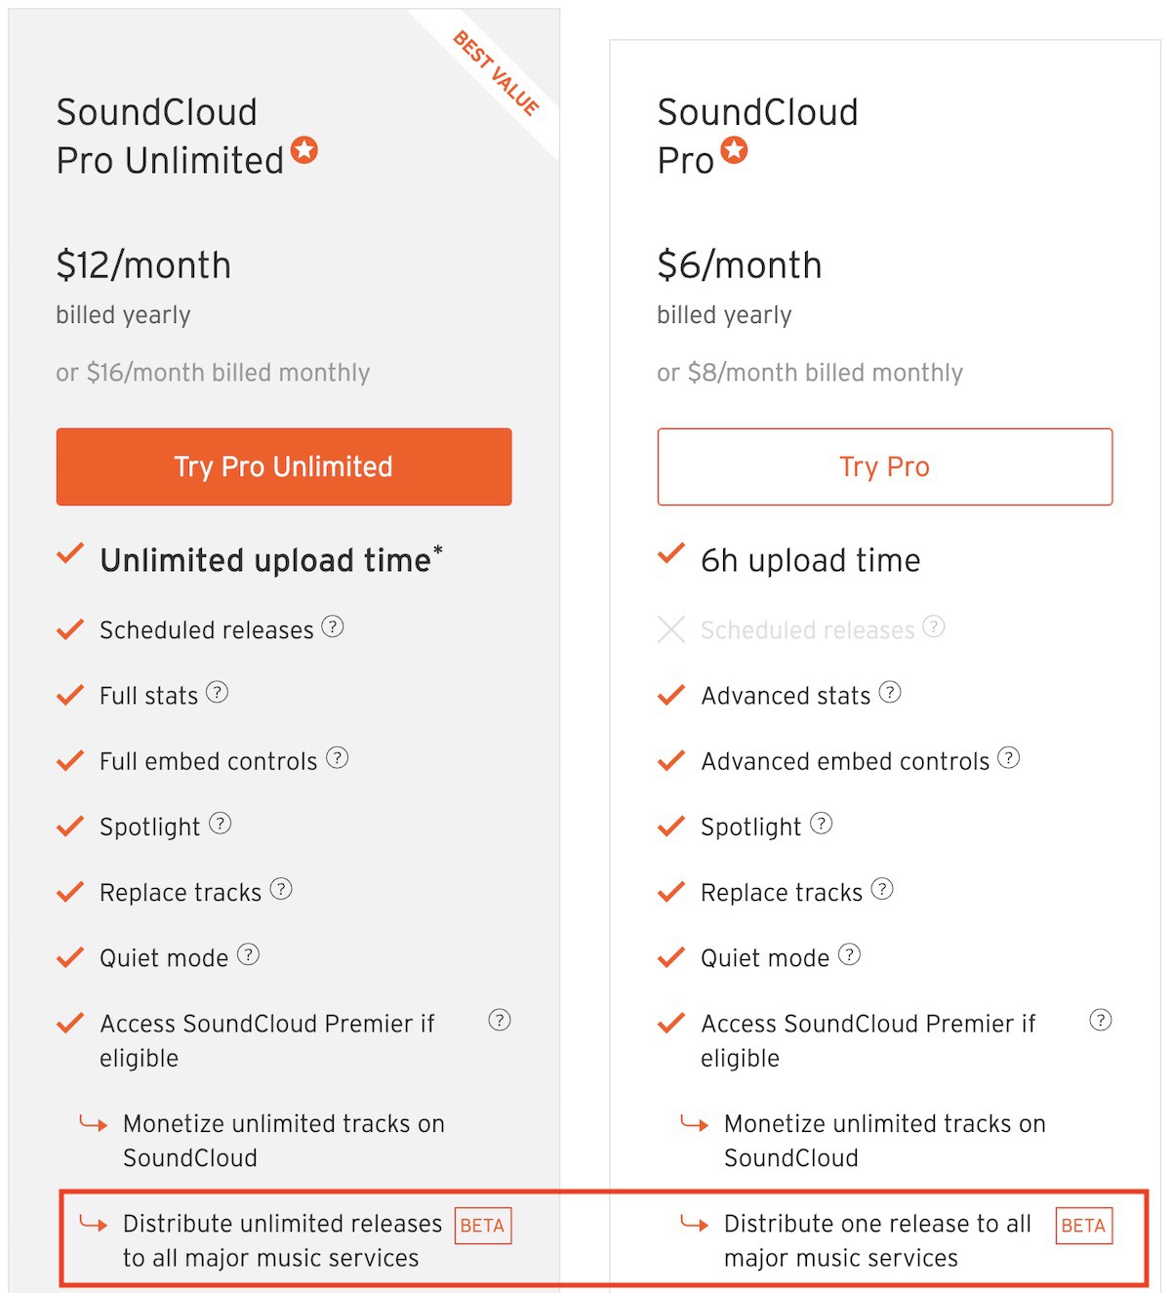
Task: Click the checkmark beside Unlimited upload time
Action: tap(69, 554)
